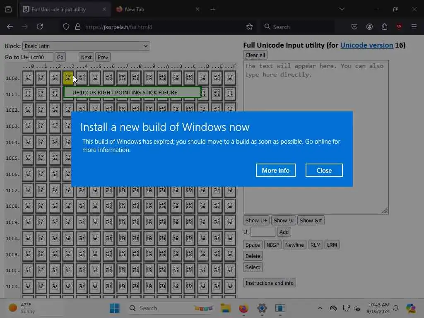The image size is (424, 318).
Task: Click the Windows taskbar Search box
Action: click(x=171, y=308)
